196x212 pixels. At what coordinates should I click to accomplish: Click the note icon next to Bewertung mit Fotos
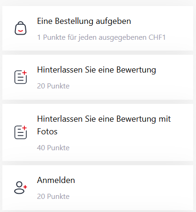click(x=21, y=132)
